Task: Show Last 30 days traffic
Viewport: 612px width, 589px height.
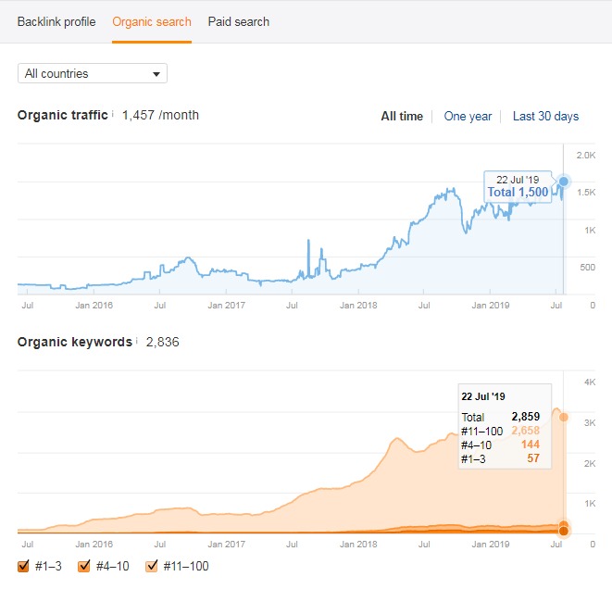Action: tap(545, 117)
